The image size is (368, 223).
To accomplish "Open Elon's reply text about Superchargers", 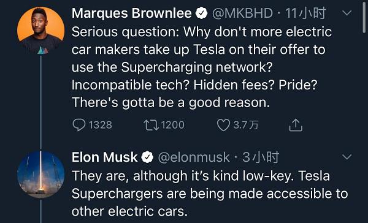I will 210,194.
